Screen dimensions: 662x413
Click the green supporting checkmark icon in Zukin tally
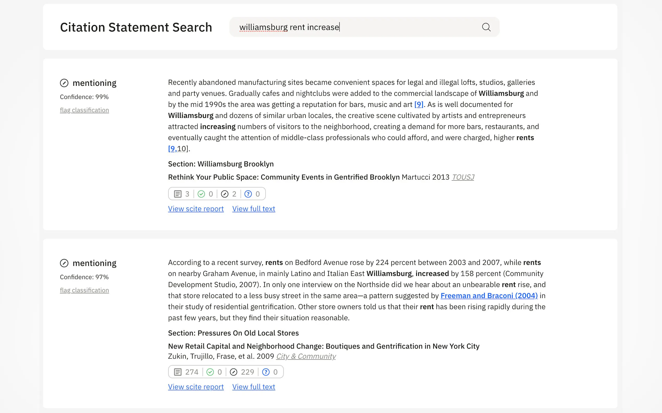[210, 372]
